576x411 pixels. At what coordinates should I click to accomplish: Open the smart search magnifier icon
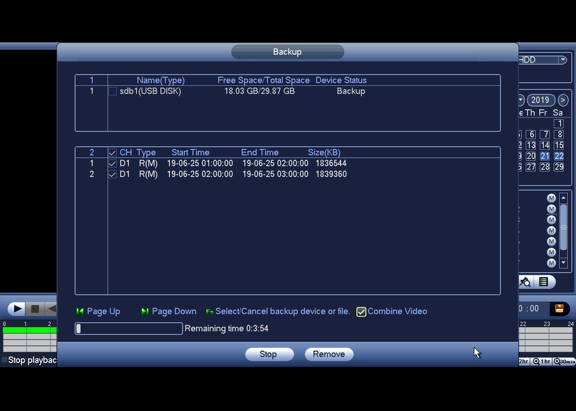[525, 282]
